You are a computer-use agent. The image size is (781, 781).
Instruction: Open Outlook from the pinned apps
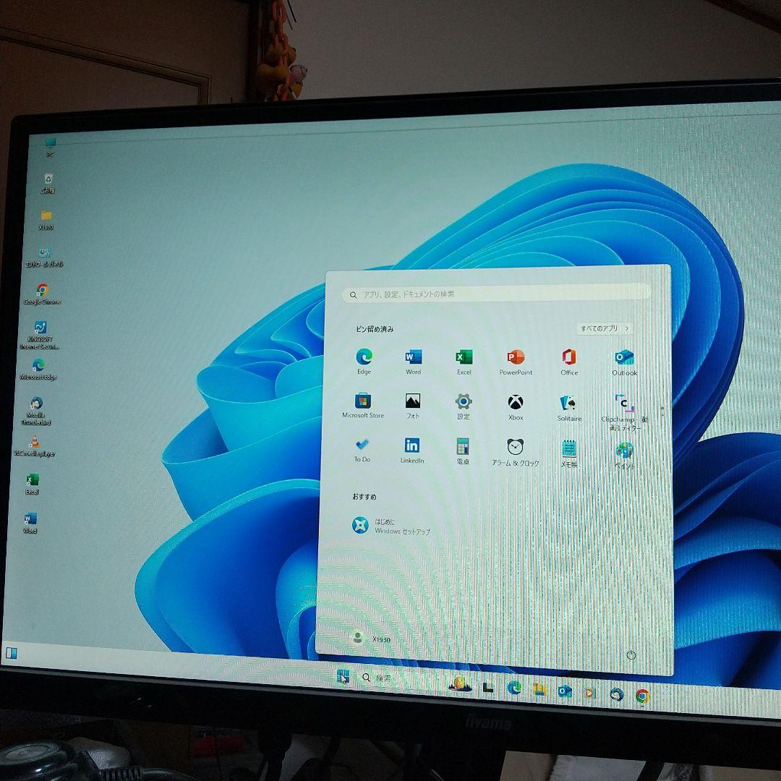[624, 362]
